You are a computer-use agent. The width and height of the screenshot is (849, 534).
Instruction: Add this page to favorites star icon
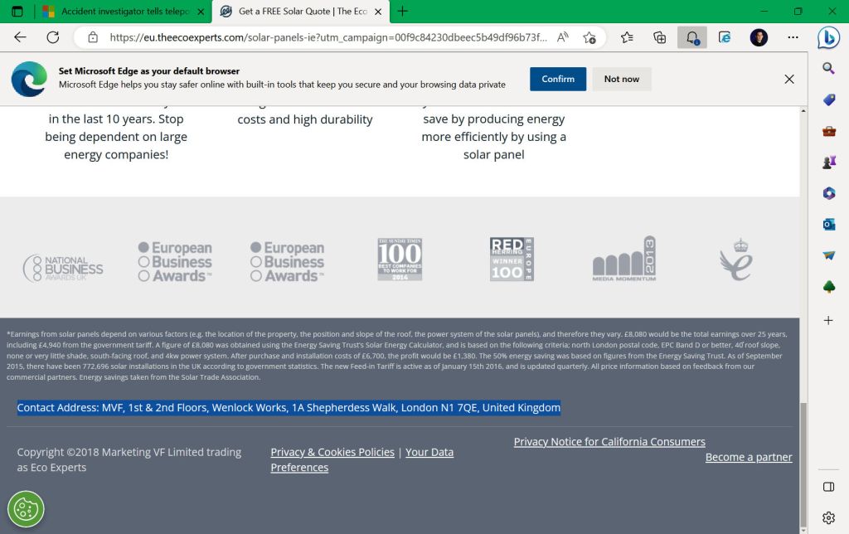589,37
